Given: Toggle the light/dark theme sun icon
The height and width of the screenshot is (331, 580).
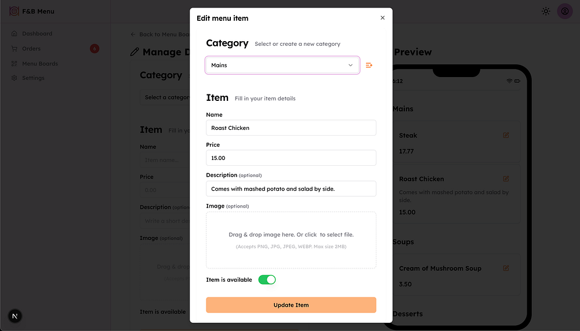Looking at the screenshot, I should pyautogui.click(x=546, y=11).
